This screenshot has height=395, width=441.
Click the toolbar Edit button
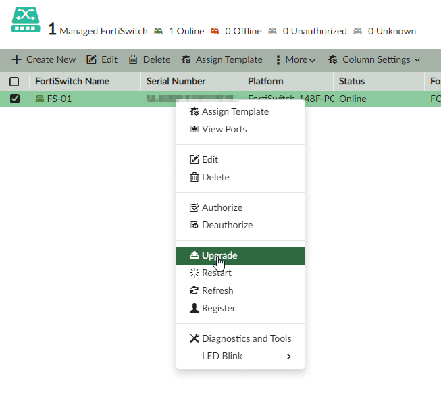[102, 59]
